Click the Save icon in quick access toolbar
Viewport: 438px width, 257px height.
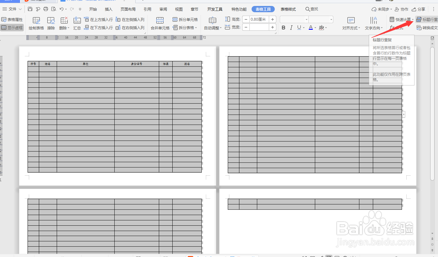30,9
